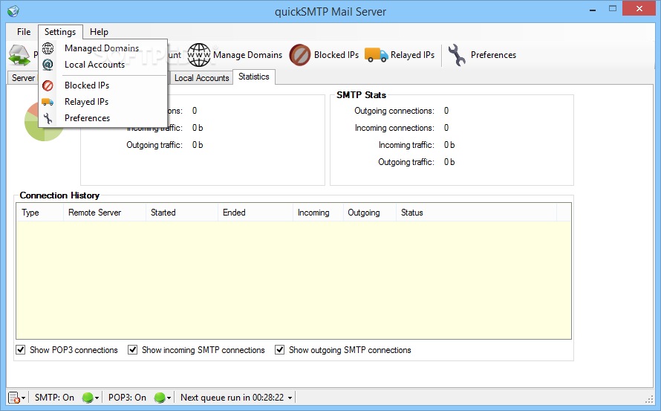The image size is (661, 411).
Task: Click the green arrows mail server toolbar icon
Action: click(19, 55)
